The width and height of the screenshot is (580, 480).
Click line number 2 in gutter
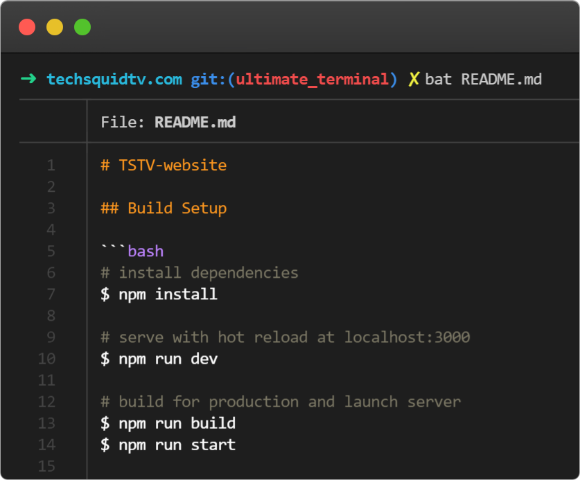coord(51,186)
